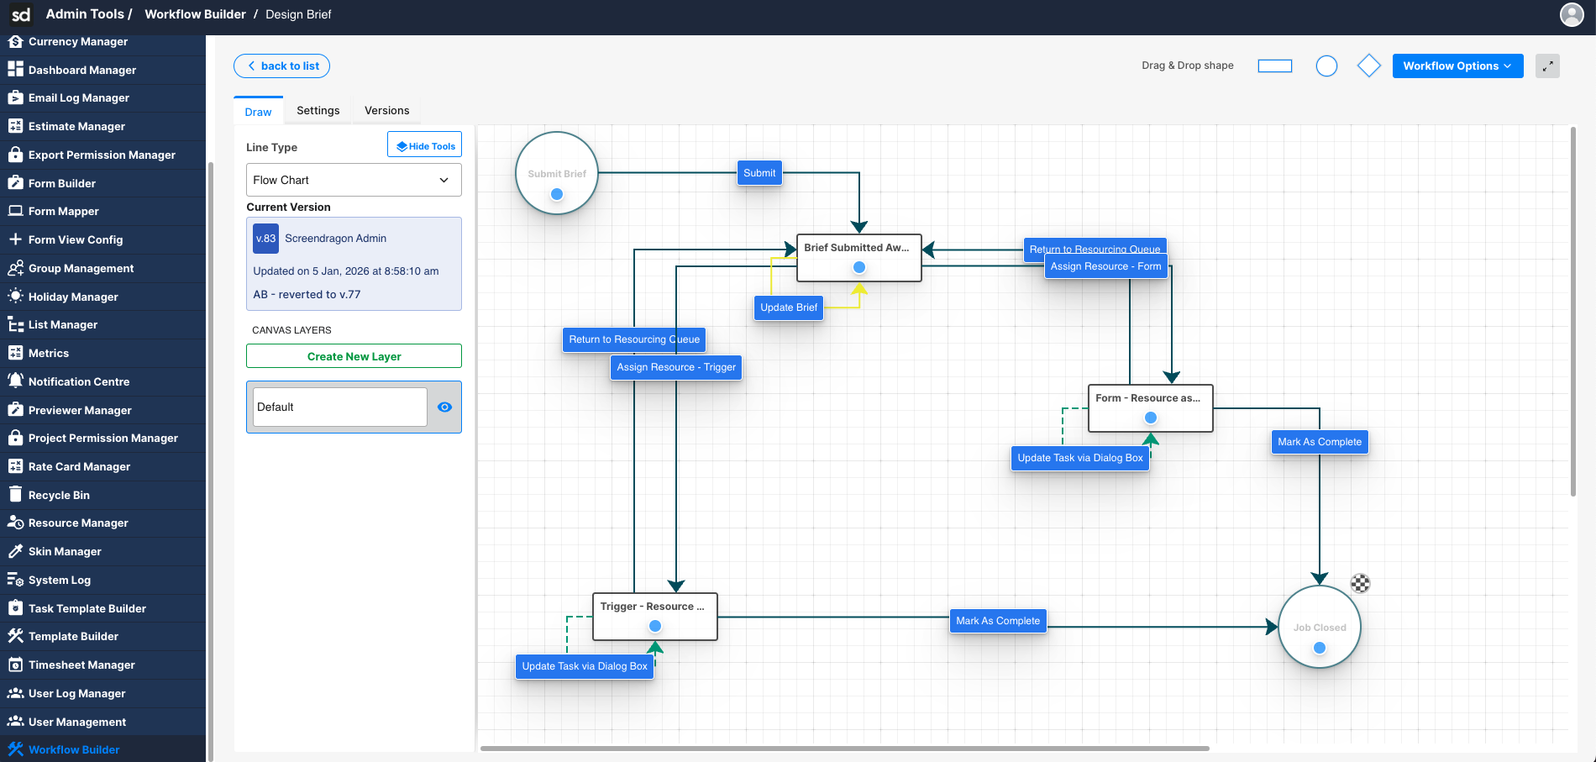Select the circle drag shape
This screenshot has width=1596, height=762.
pyautogui.click(x=1326, y=66)
